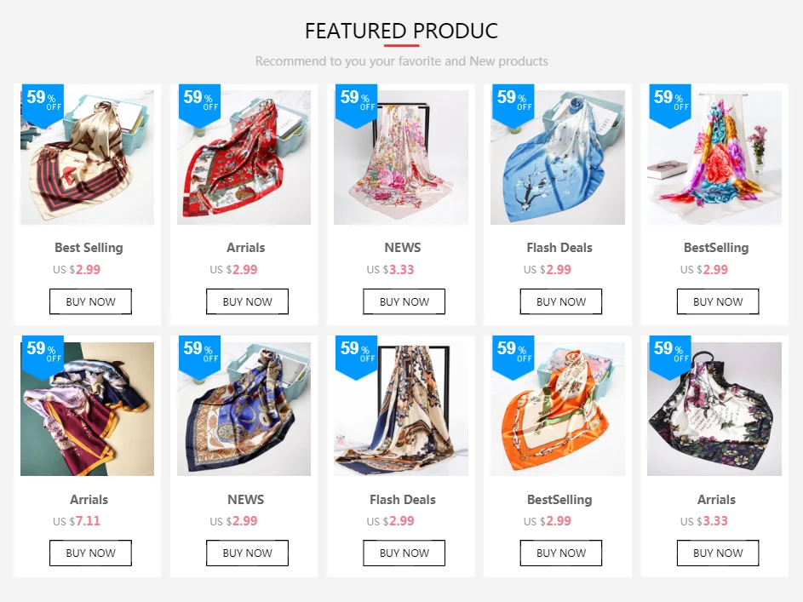This screenshot has height=602, width=803.
Task: Open the beige striped scarf product image
Action: click(87, 158)
